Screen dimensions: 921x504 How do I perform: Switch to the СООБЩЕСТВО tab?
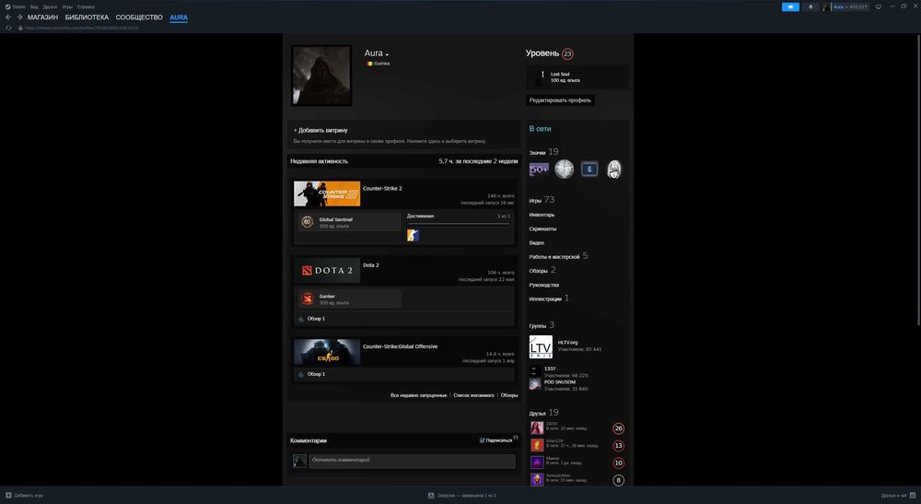tap(139, 18)
